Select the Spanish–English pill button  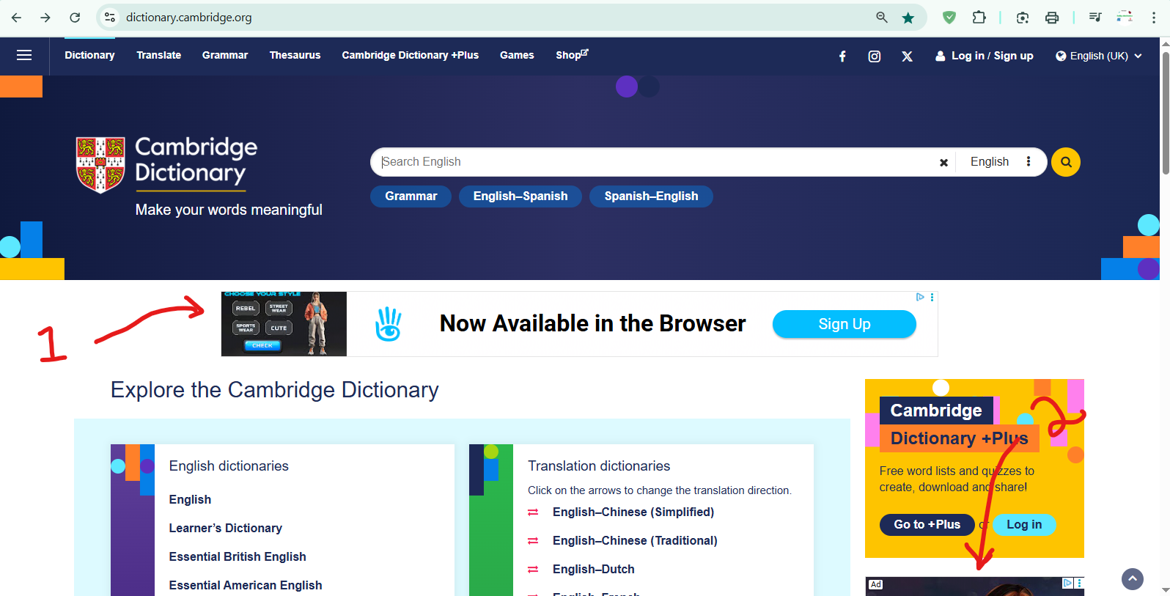coord(651,196)
